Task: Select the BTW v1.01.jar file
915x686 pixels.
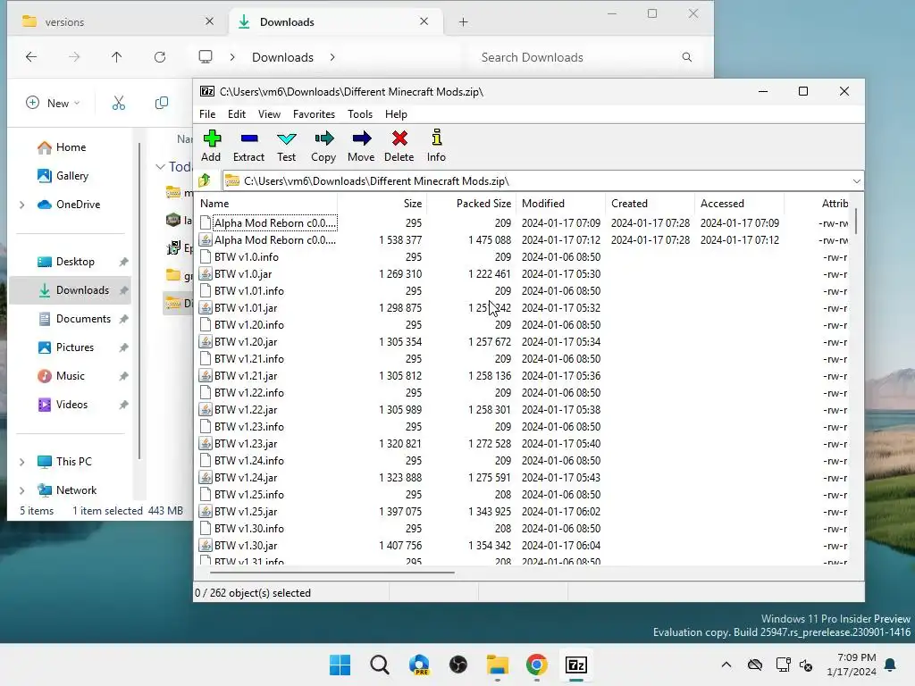Action: [246, 308]
